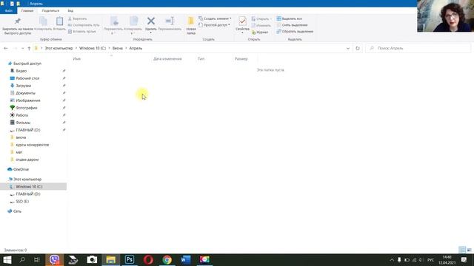Sort by the Размер column header

pos(241,59)
